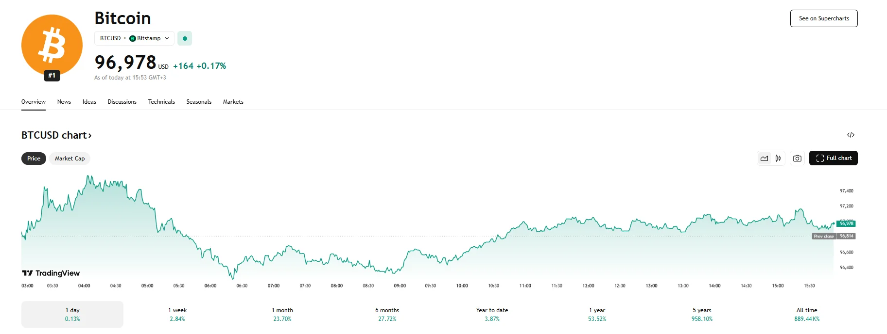This screenshot has height=334, width=887.
Task: Open the News tab
Action: tap(64, 102)
